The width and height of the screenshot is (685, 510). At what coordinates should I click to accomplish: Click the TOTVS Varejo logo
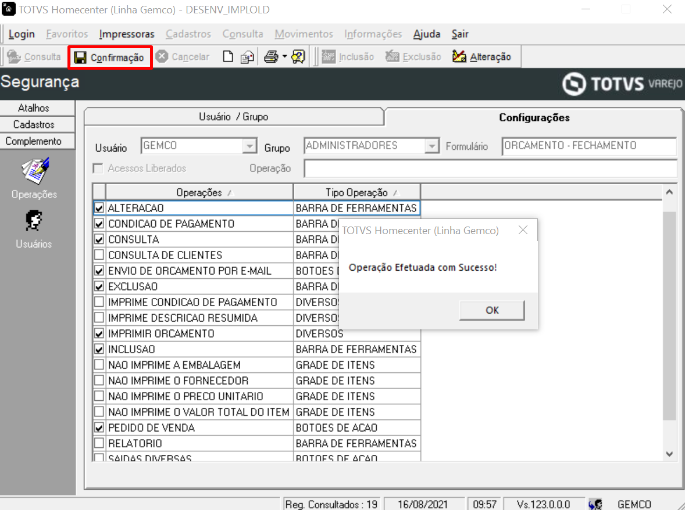[622, 84]
